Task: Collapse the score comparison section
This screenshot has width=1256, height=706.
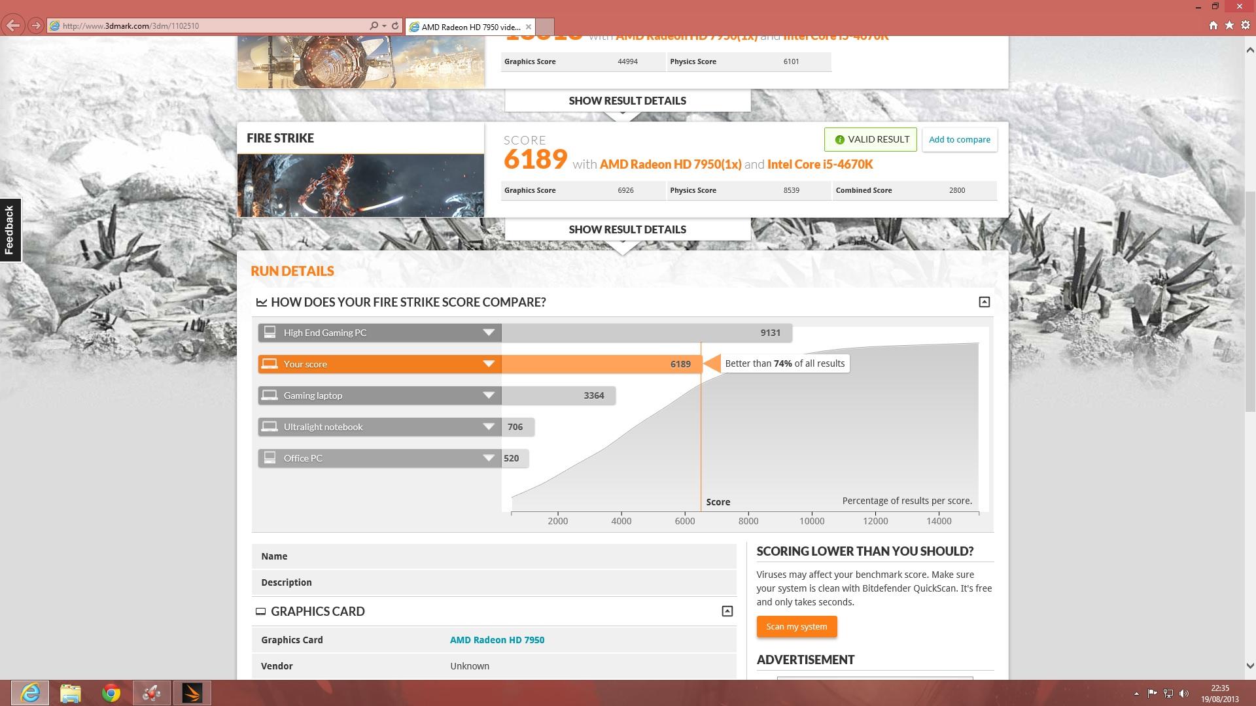Action: 984,302
